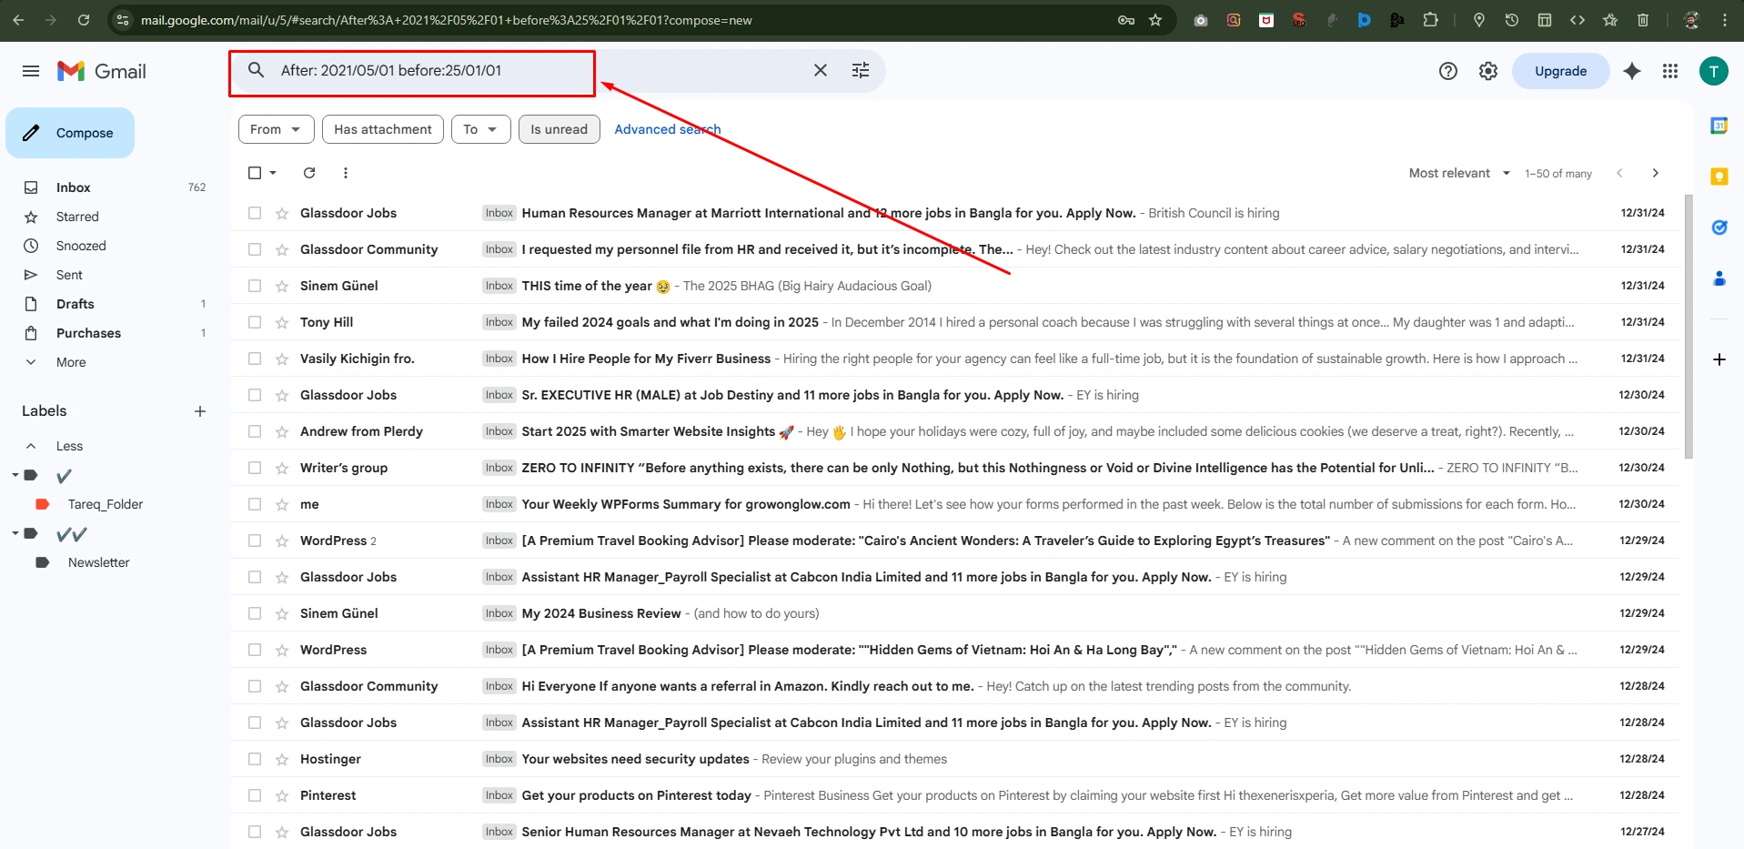
Task: Get add-ons plus icon in side panel
Action: tap(1719, 359)
